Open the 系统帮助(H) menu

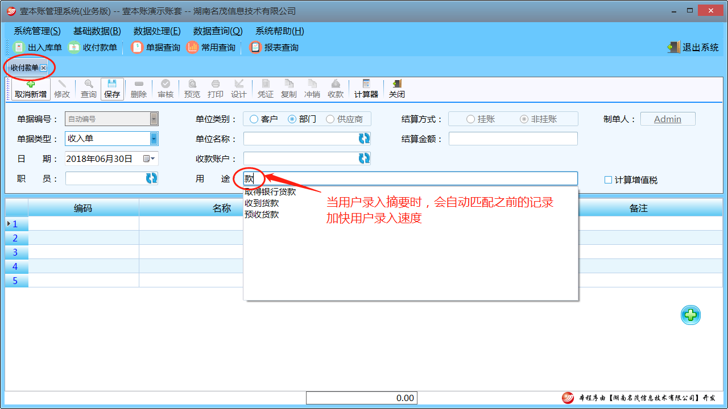(x=280, y=31)
